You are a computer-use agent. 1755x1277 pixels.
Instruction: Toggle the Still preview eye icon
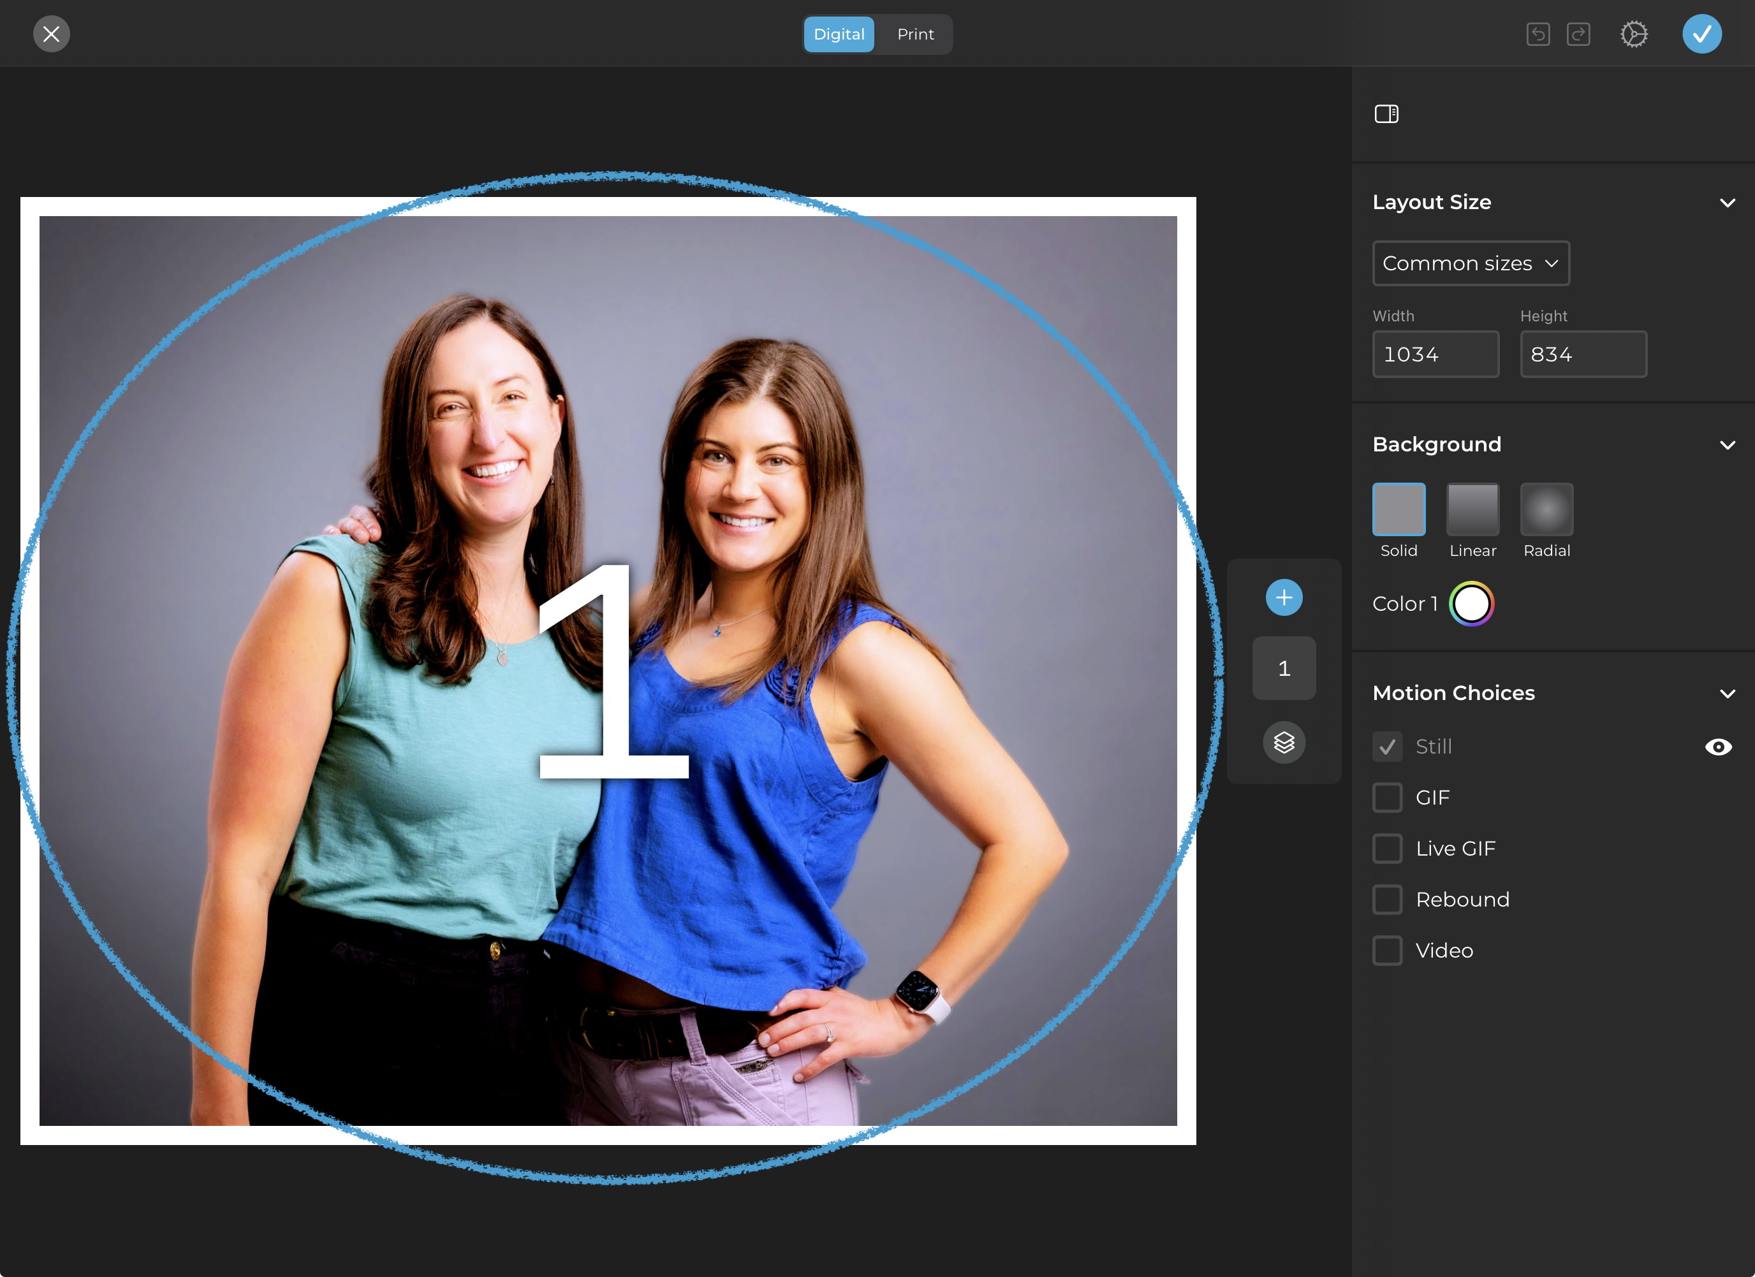[x=1718, y=747]
